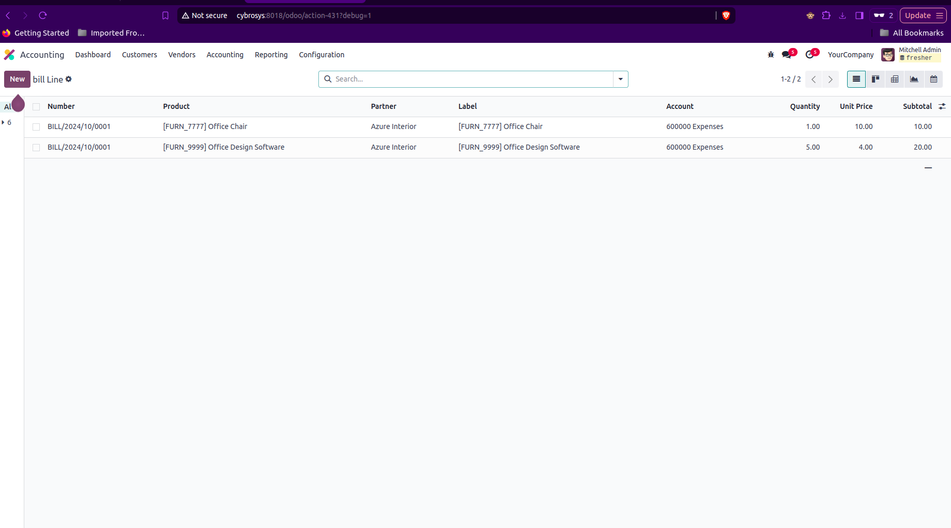Select the Office Chair row checkbox
951x528 pixels.
click(36, 127)
